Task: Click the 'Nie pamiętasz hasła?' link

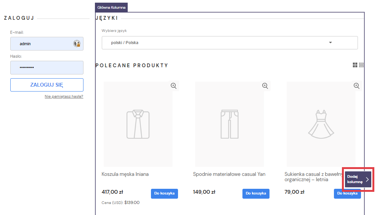Action: click(64, 96)
